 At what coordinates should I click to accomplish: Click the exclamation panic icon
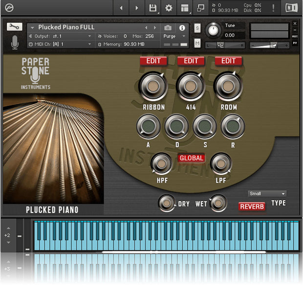tap(273, 8)
